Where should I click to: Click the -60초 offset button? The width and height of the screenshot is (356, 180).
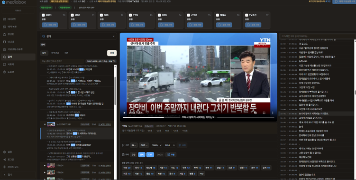(150, 131)
